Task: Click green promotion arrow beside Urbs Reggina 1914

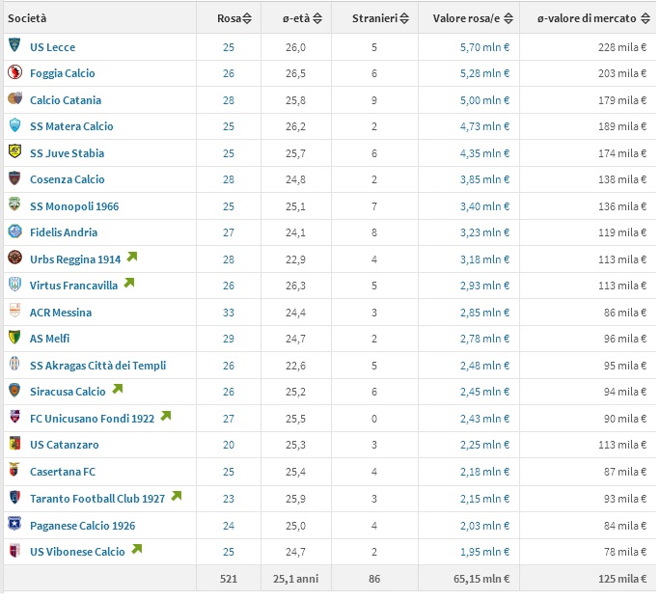Action: [132, 258]
